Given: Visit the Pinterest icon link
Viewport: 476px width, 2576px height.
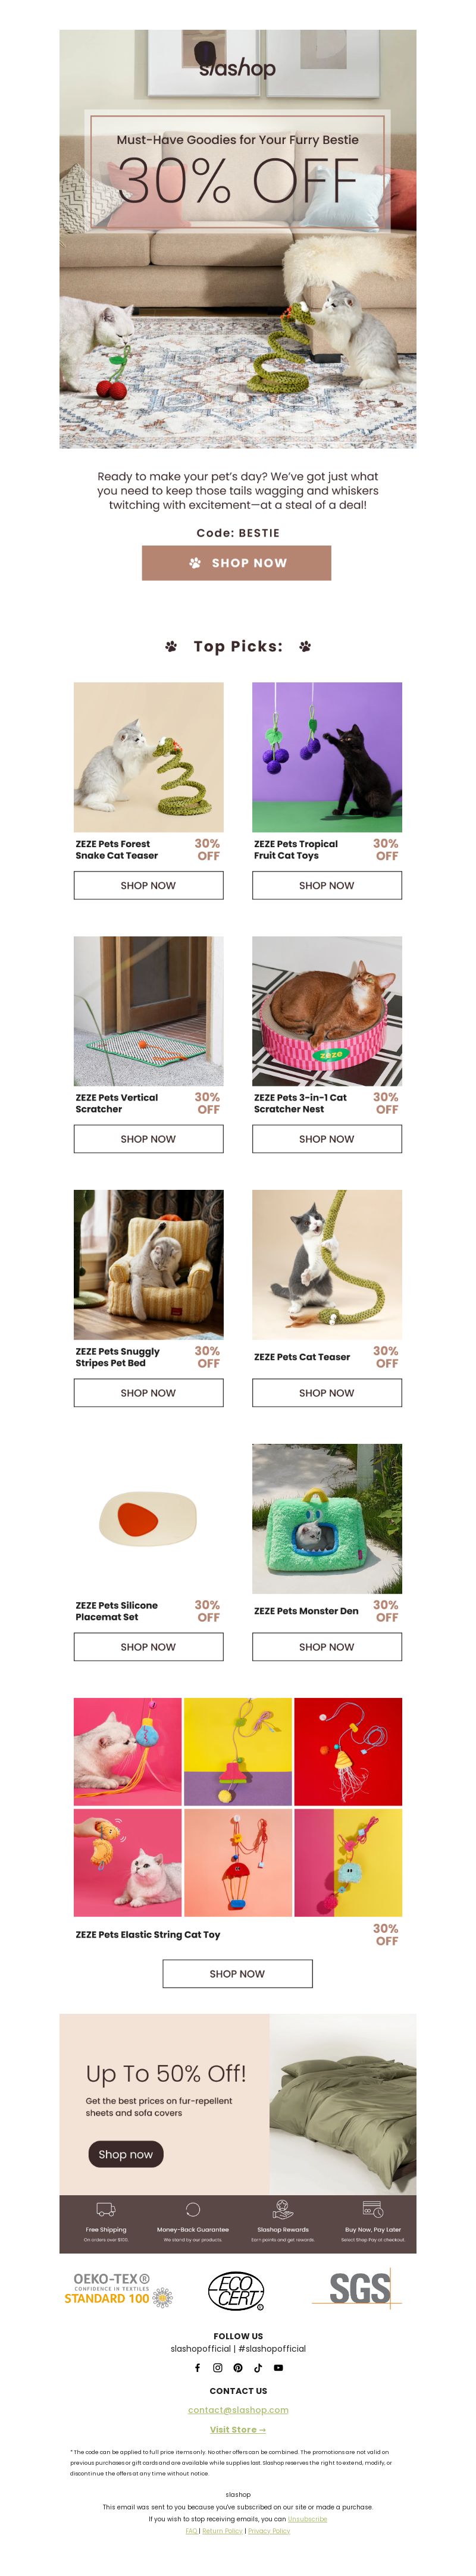Looking at the screenshot, I should pyautogui.click(x=238, y=2368).
